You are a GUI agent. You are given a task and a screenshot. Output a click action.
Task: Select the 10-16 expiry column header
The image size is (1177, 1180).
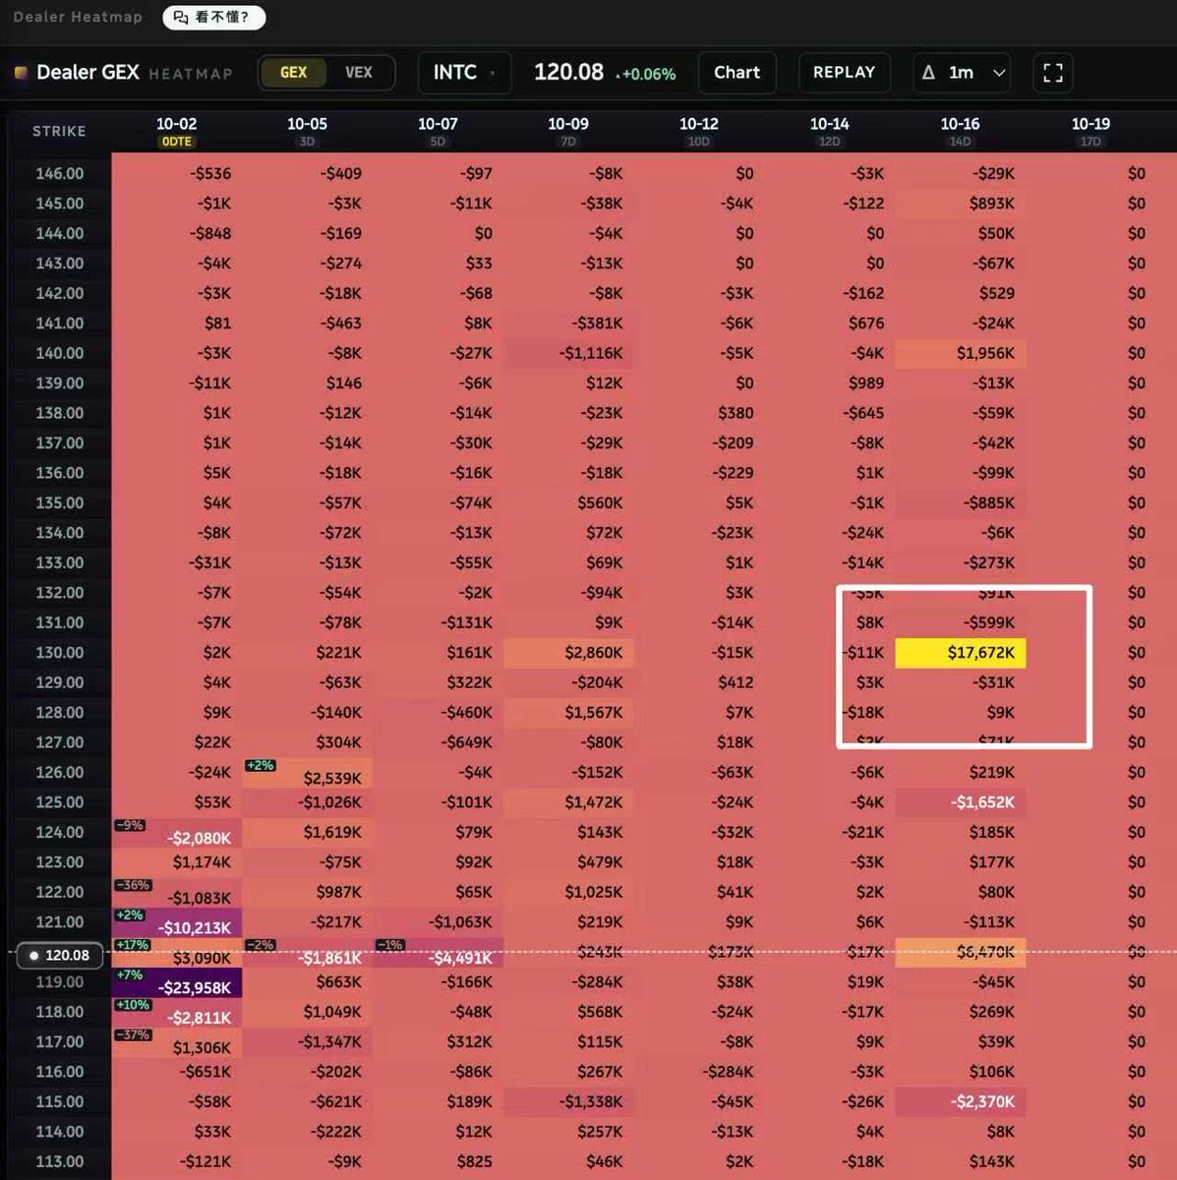point(960,131)
